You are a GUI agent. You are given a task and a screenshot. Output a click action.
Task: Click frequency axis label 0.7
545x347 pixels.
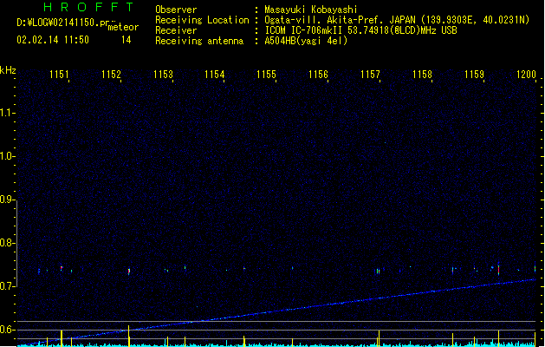(7, 286)
